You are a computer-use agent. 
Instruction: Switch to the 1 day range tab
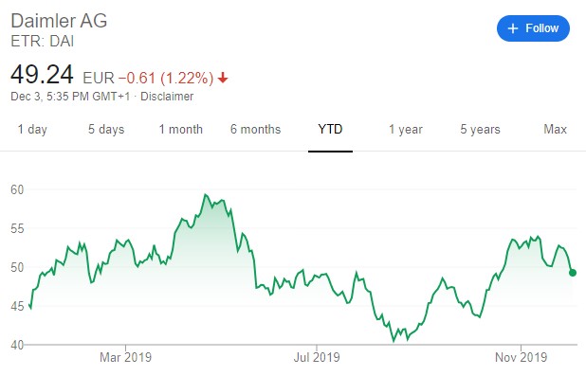(x=32, y=129)
